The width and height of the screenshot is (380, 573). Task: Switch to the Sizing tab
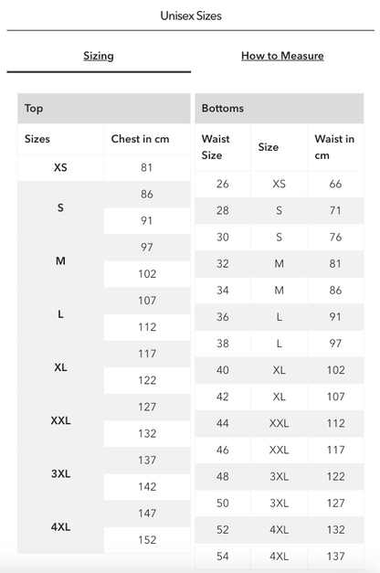99,56
